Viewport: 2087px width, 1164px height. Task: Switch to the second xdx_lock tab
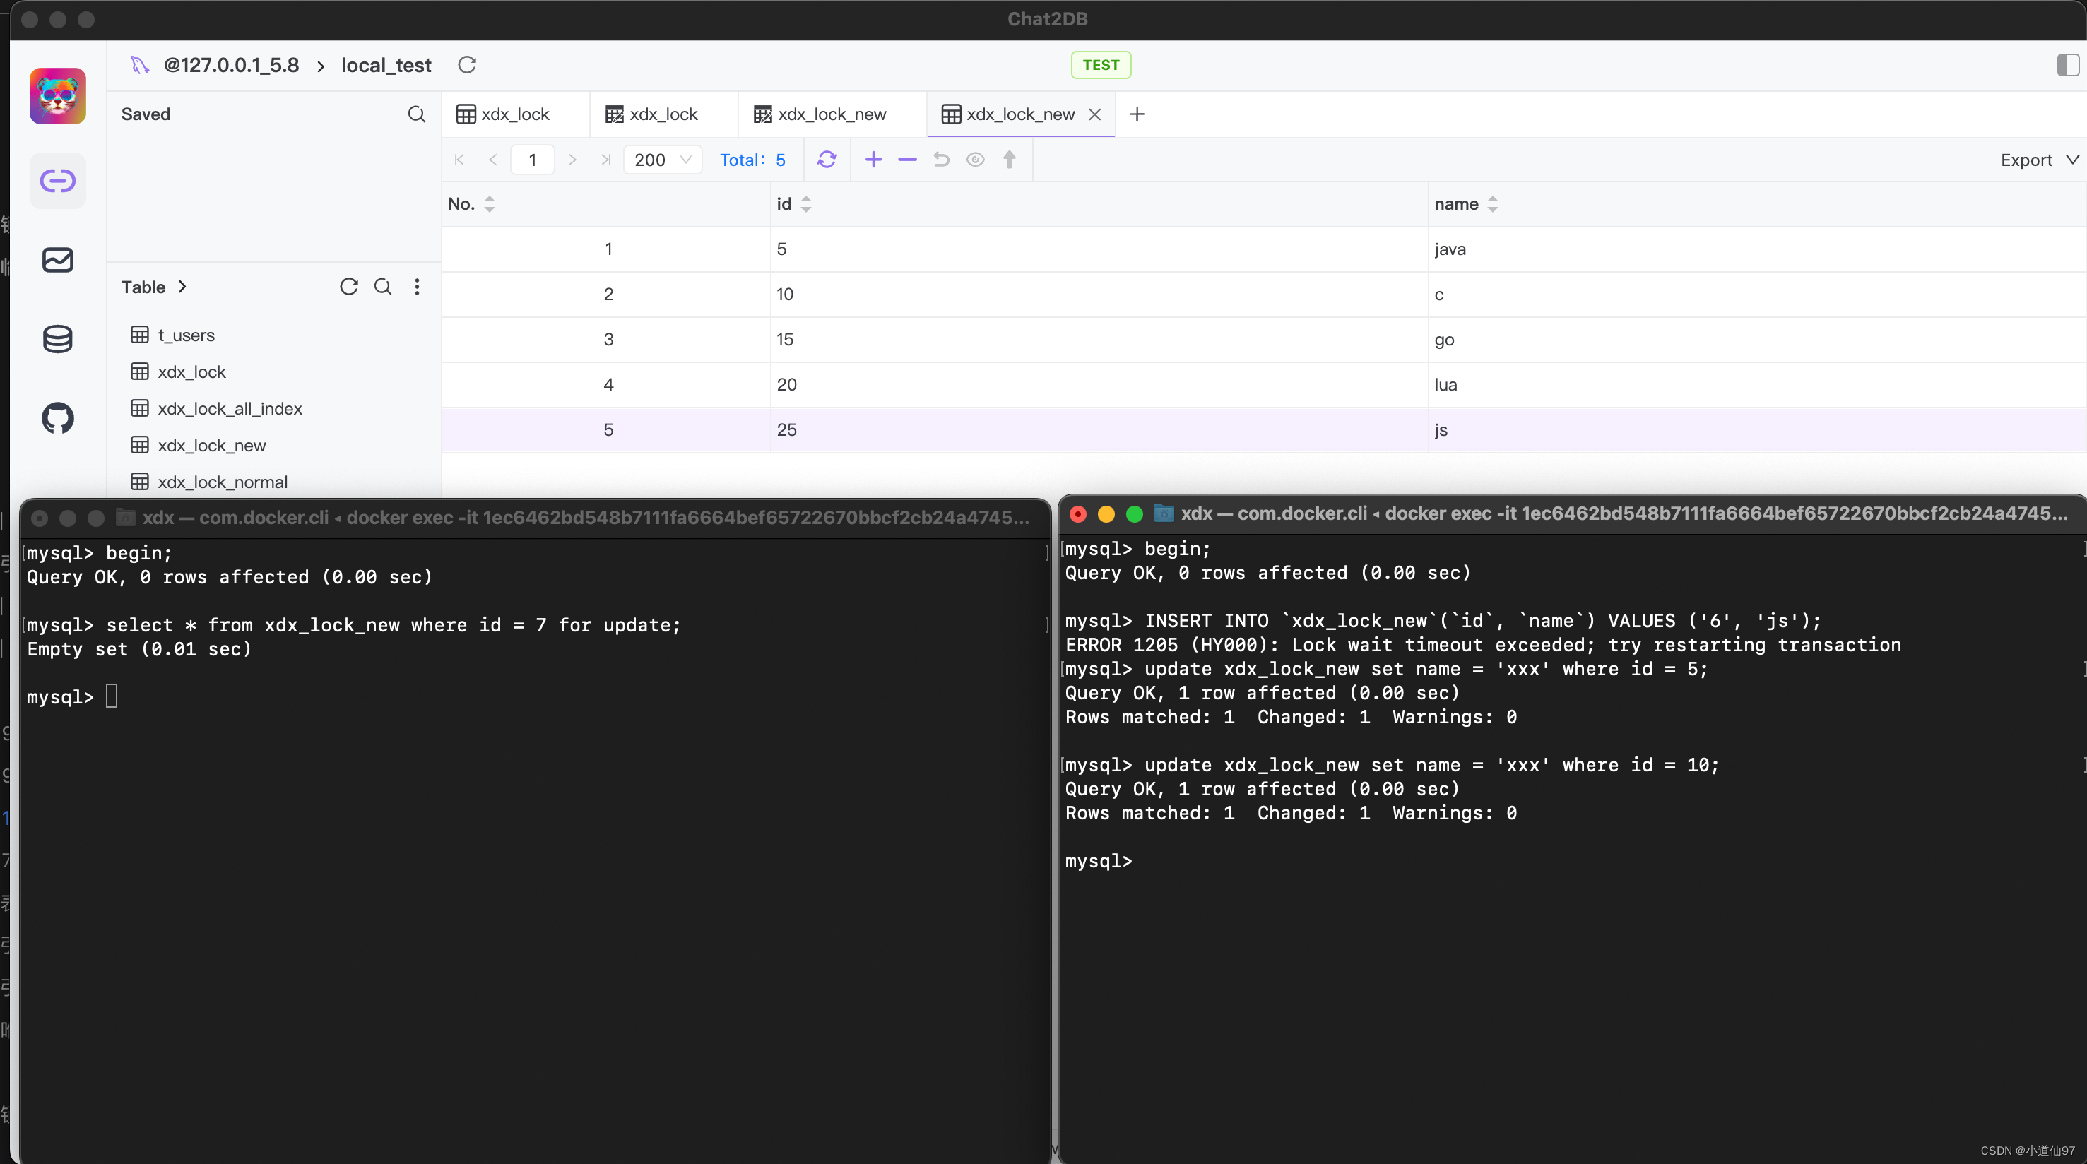tap(663, 114)
